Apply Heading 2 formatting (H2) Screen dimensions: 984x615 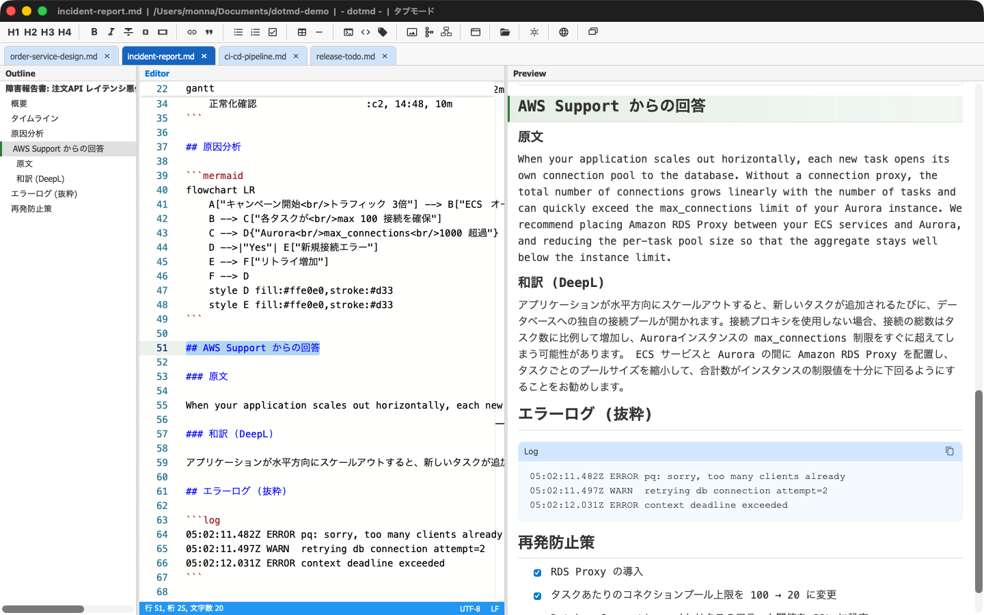pos(31,32)
